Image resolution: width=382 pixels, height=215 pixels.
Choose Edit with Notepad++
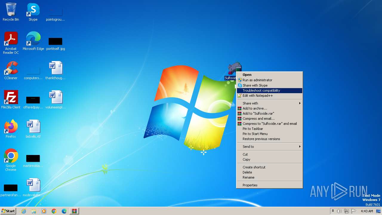(269, 96)
